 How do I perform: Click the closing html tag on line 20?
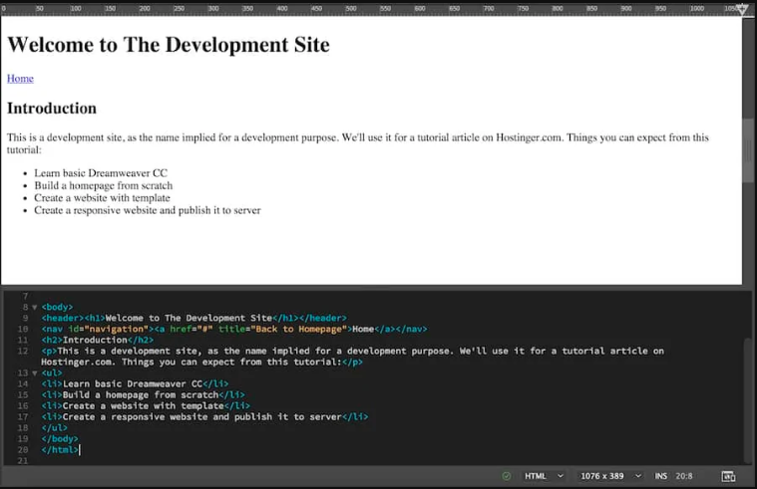60,450
